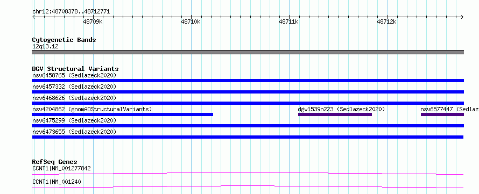Click the Cytogenetic Bands track title
The image size is (479, 194).
point(64,40)
